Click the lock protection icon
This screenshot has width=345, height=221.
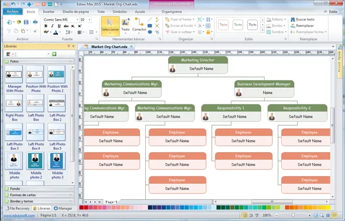(208, 32)
